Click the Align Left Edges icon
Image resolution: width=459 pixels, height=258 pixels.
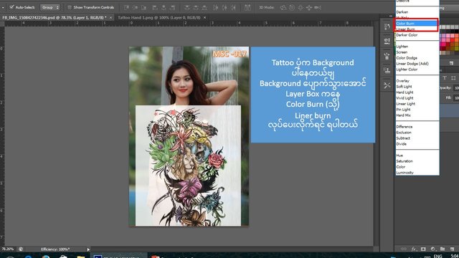pos(155,8)
